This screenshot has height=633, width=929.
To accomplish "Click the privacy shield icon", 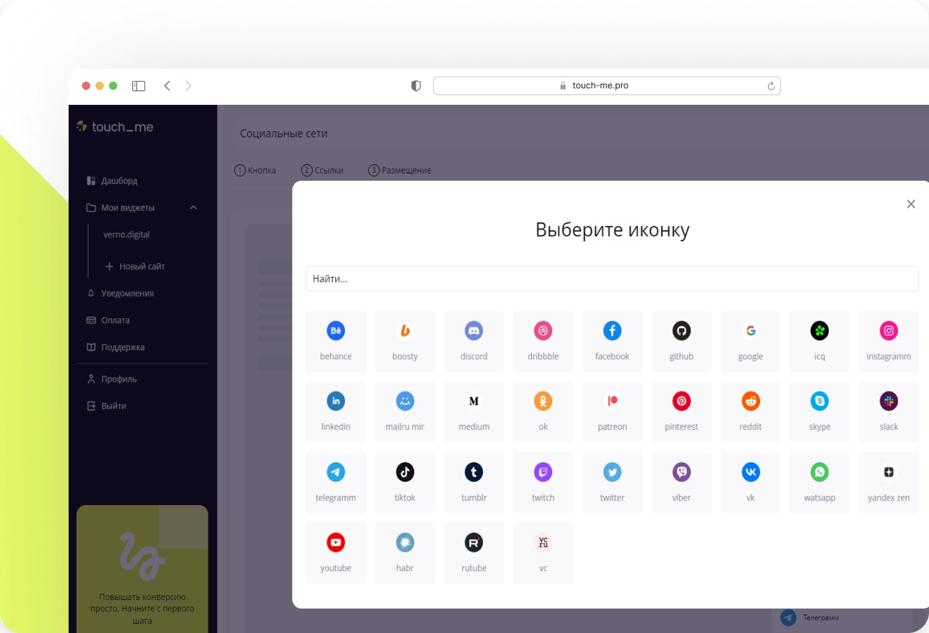I will click(x=416, y=86).
